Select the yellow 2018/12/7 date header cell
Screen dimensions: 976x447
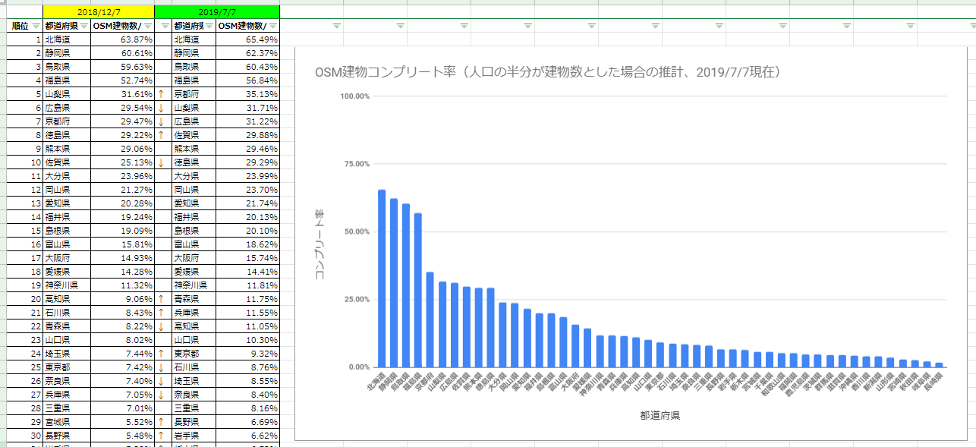click(x=98, y=13)
